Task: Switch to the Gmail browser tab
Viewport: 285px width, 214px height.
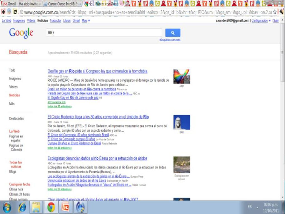Action: pyautogui.click(x=21, y=4)
